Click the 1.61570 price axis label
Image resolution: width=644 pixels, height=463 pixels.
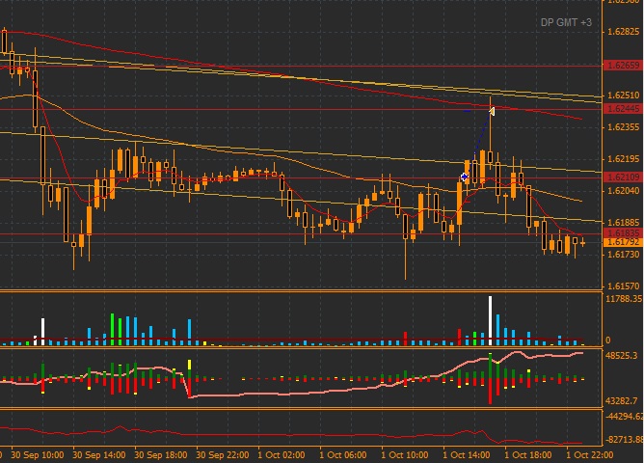click(623, 286)
